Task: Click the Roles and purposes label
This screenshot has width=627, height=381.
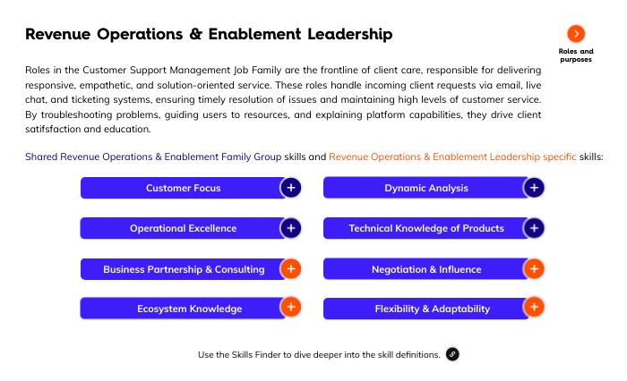Action: 576,55
